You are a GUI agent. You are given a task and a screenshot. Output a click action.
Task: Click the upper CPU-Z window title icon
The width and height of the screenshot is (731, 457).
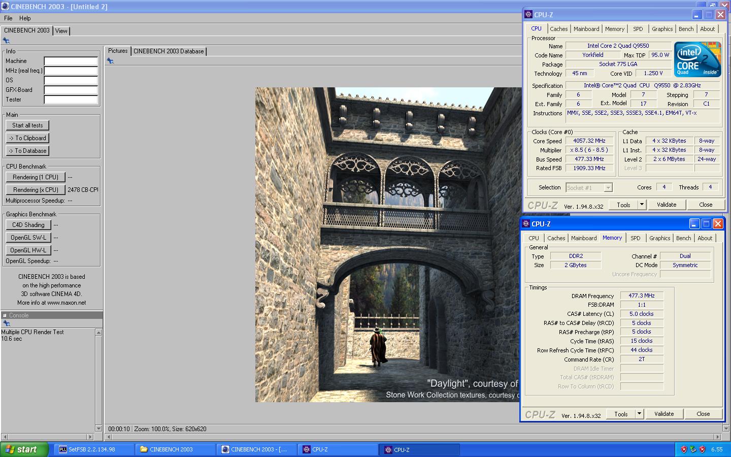click(528, 15)
